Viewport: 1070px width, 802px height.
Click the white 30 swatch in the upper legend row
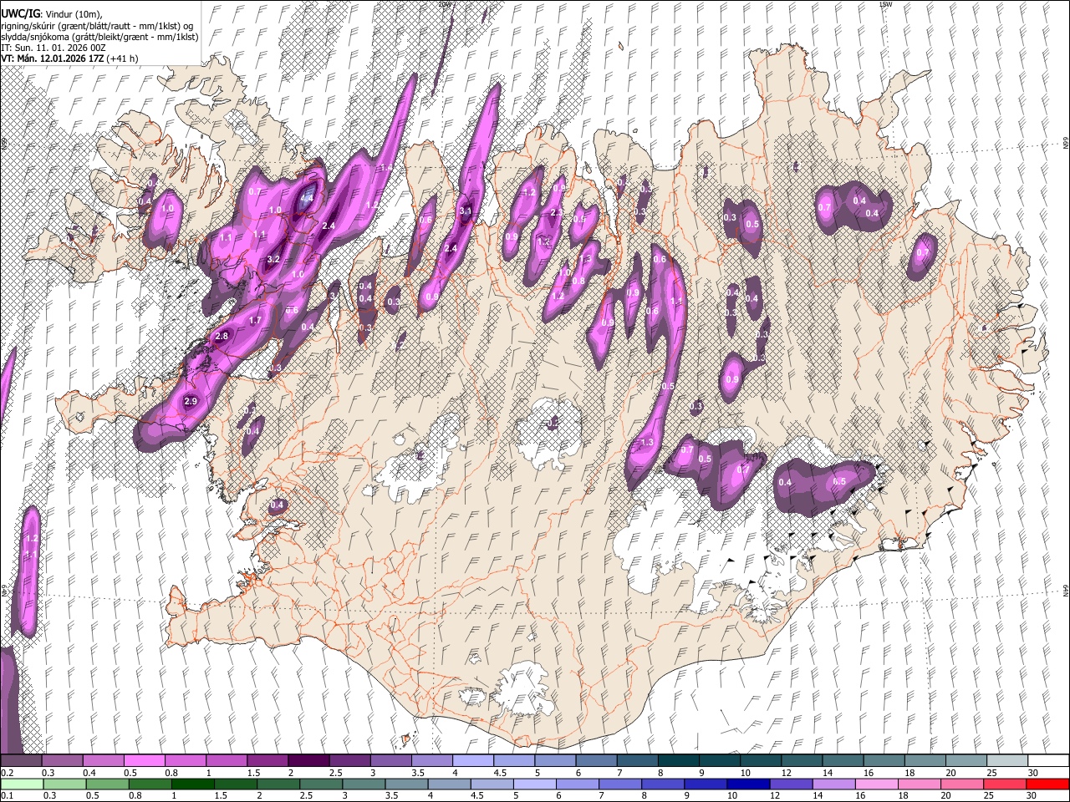click(1047, 761)
